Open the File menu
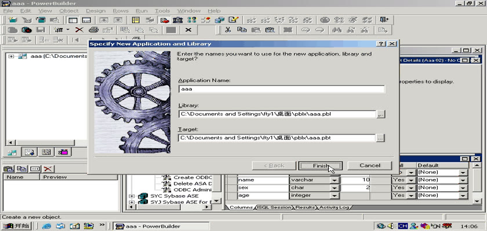 8,11
